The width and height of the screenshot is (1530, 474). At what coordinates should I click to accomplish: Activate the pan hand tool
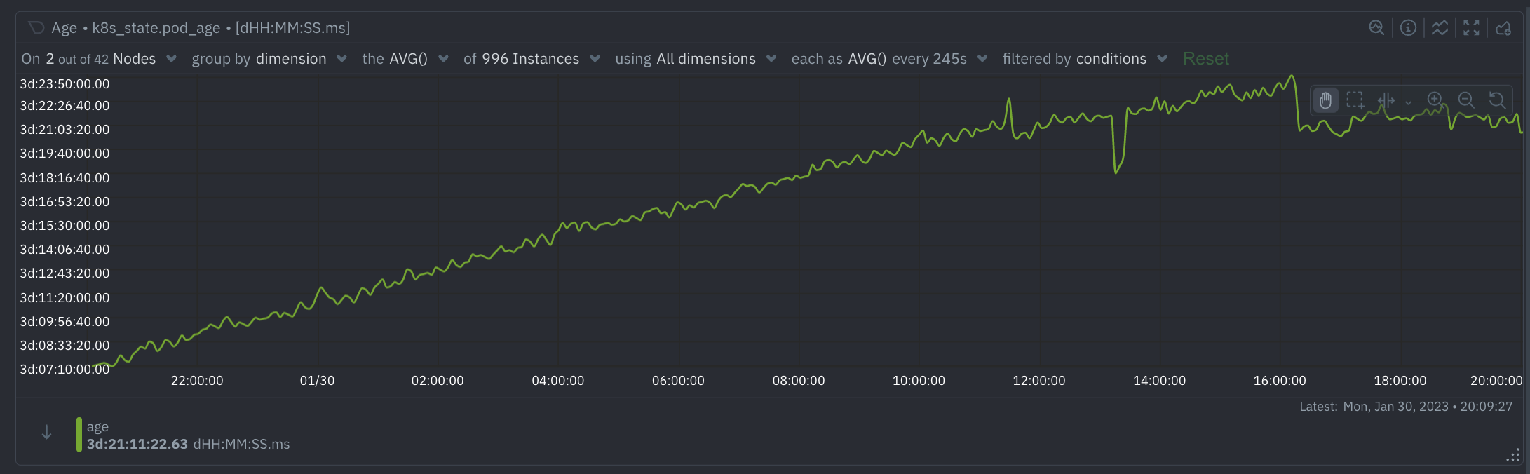pos(1325,100)
